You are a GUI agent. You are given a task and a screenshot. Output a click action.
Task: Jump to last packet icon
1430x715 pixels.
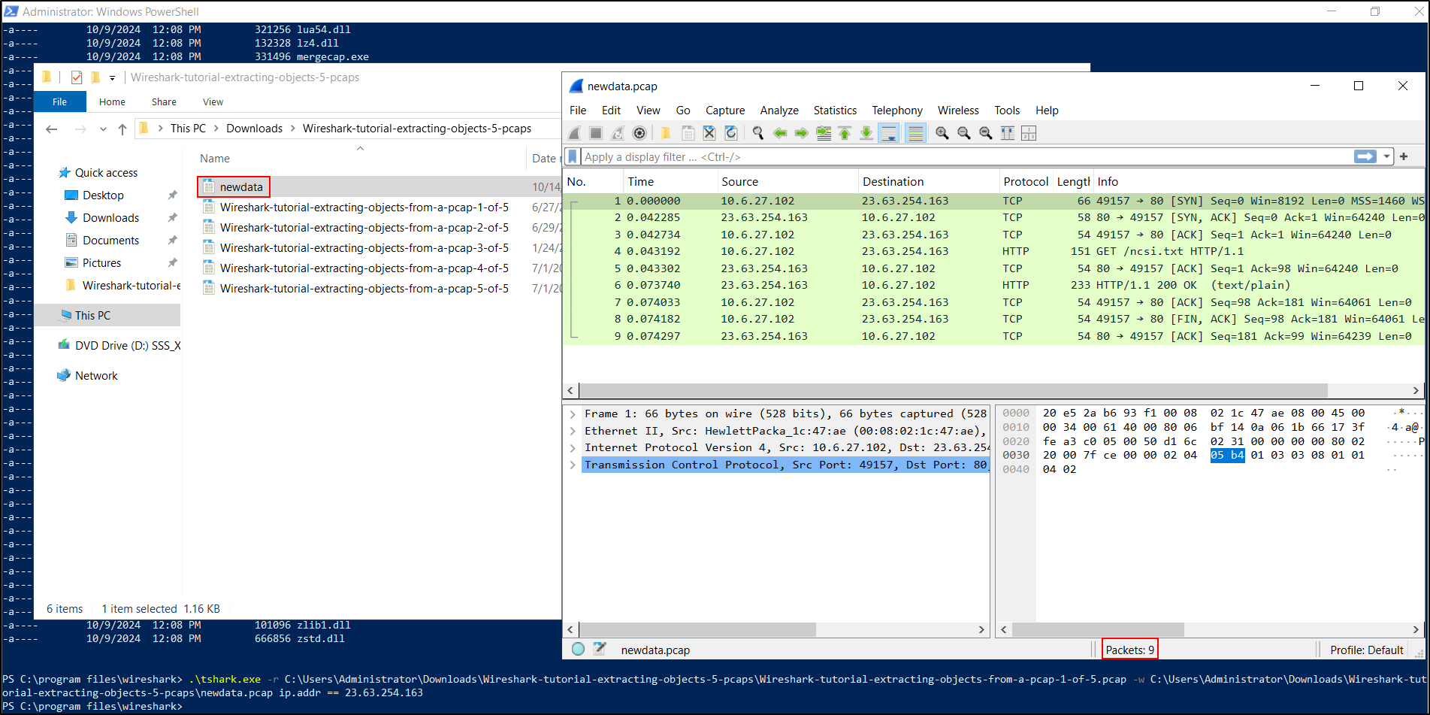(866, 133)
